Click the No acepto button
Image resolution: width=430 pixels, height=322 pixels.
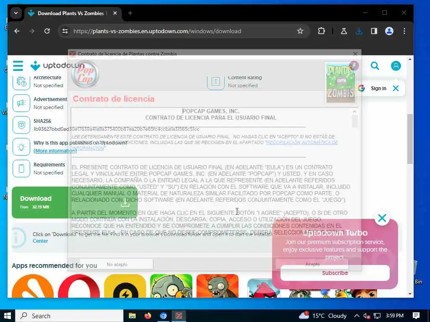click(x=117, y=264)
